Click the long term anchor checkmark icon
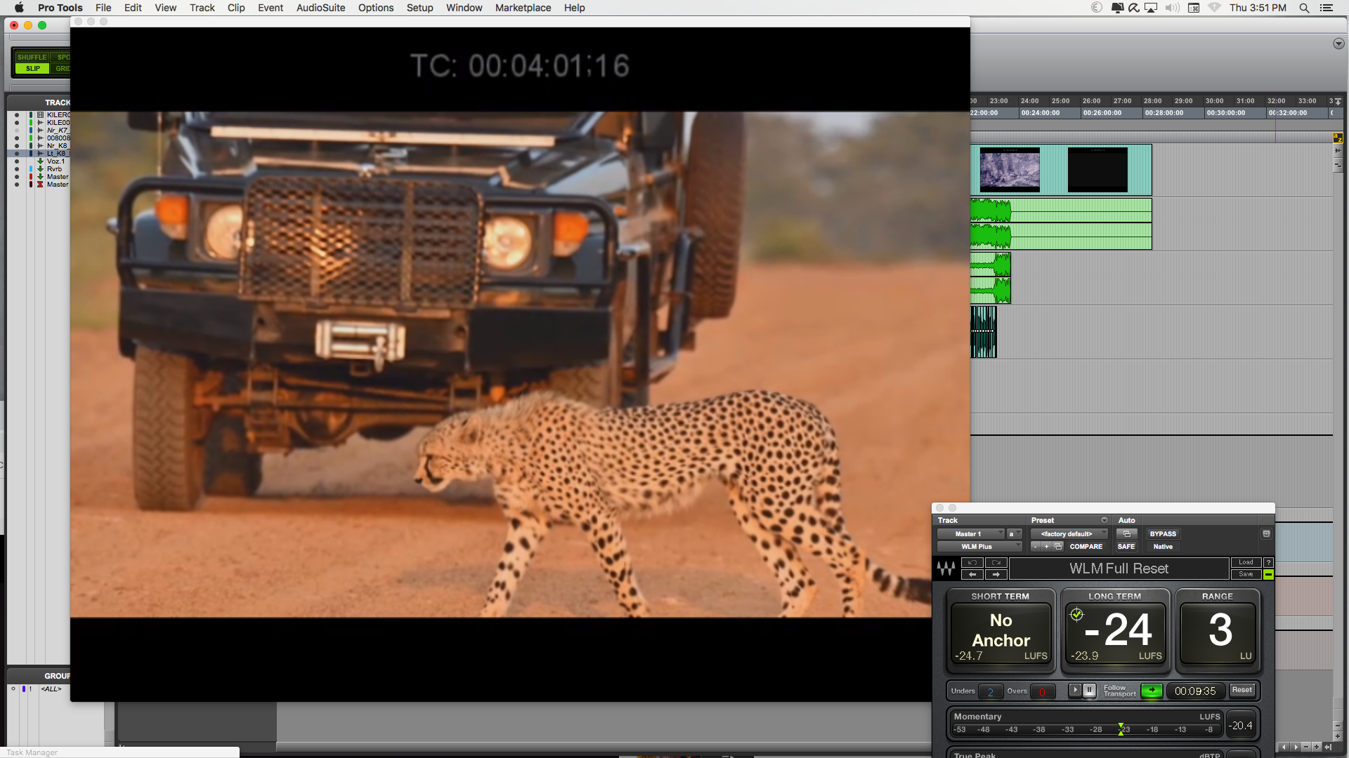 pos(1076,615)
